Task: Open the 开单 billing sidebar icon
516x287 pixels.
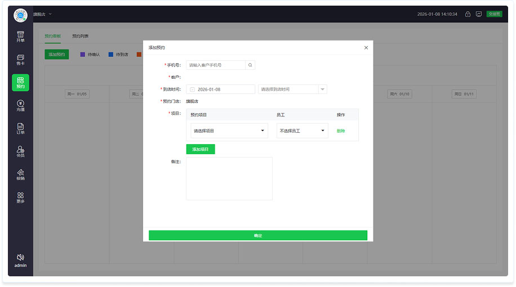Action: click(20, 37)
